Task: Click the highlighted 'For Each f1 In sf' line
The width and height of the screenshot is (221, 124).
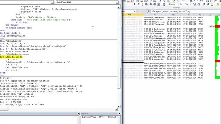Action: click(11, 57)
